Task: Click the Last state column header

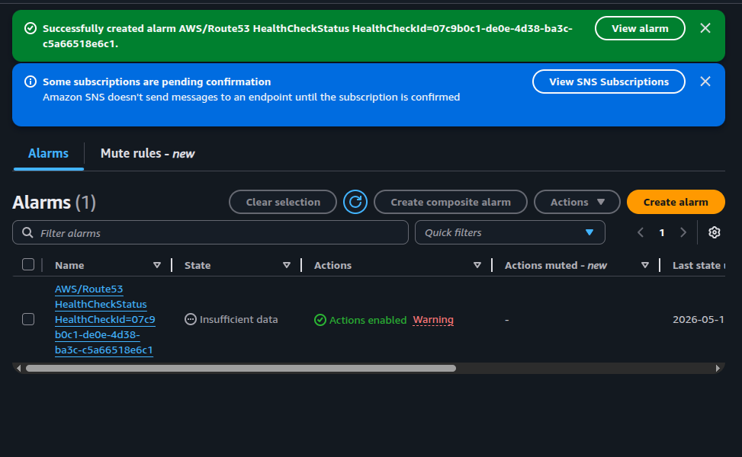Action: tap(698, 265)
